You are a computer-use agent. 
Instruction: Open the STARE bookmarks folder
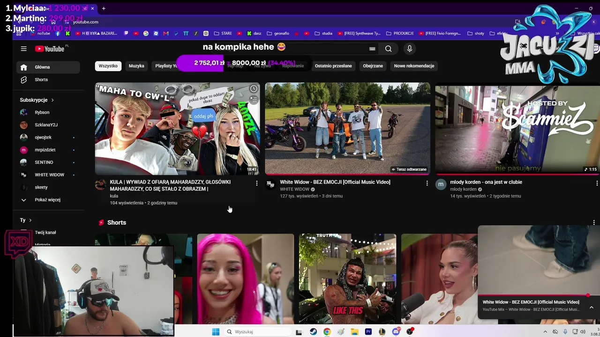pyautogui.click(x=223, y=33)
